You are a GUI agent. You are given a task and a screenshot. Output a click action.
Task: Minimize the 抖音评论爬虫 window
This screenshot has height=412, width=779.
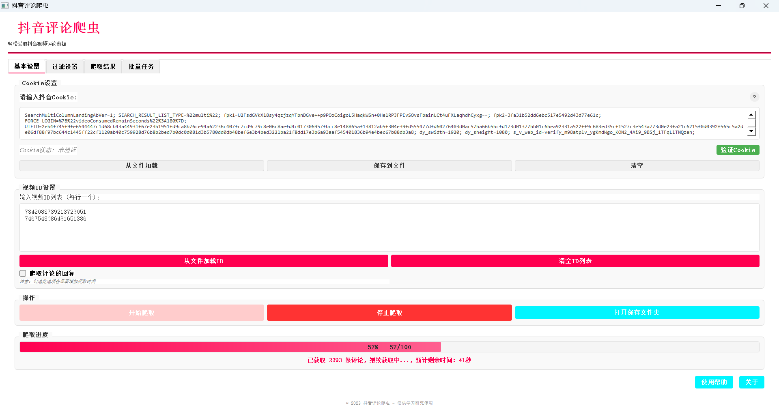pyautogui.click(x=719, y=6)
